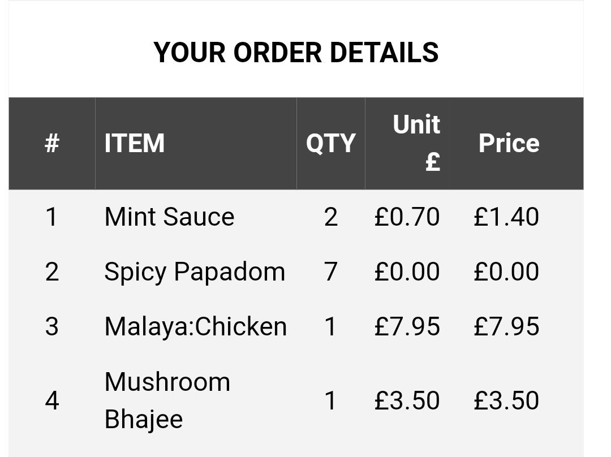Select the £1.40 total price
The height and width of the screenshot is (457, 611).
(506, 217)
